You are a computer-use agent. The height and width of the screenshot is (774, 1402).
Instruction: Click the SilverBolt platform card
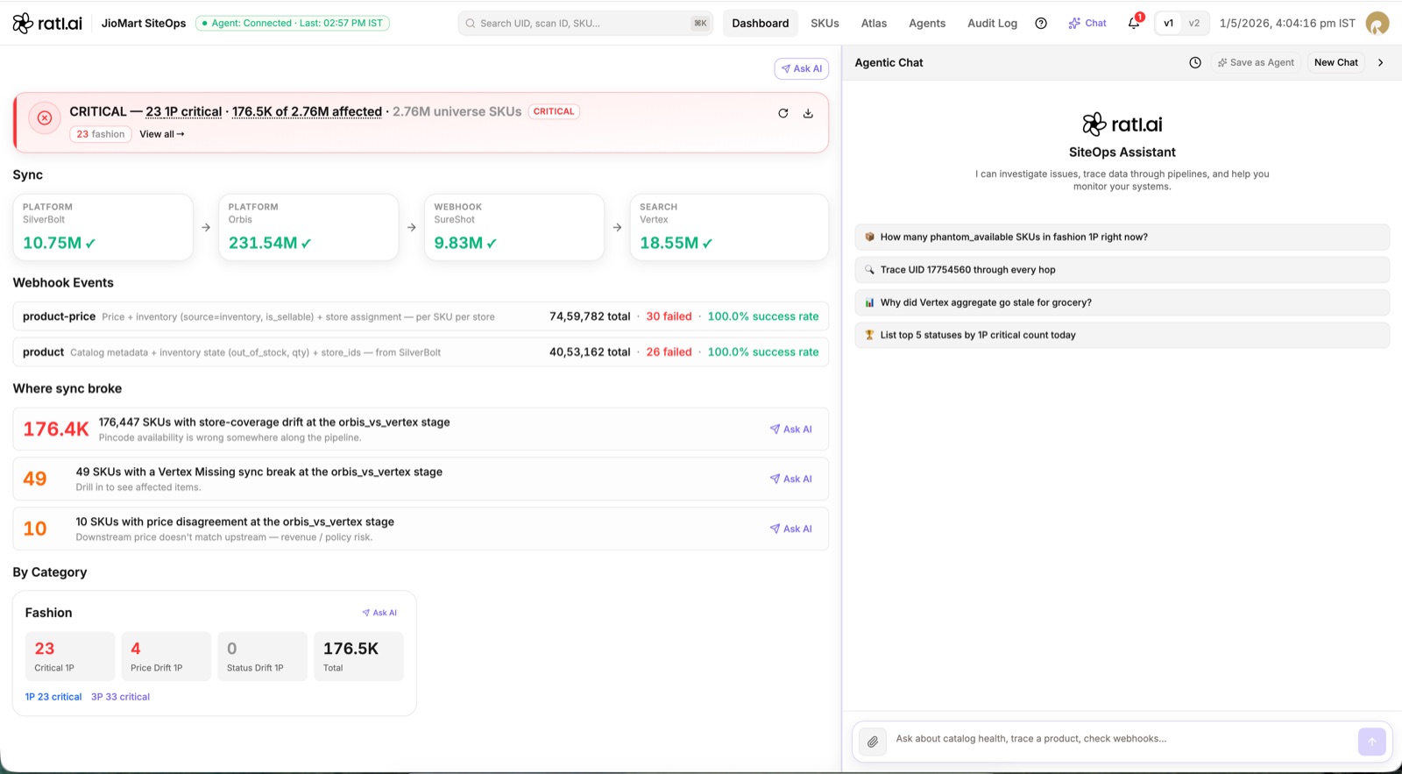point(103,227)
